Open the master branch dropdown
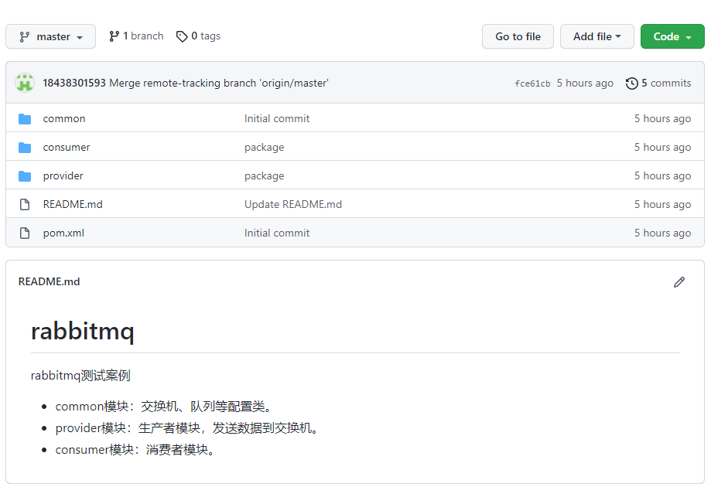The width and height of the screenshot is (711, 487). 51,36
